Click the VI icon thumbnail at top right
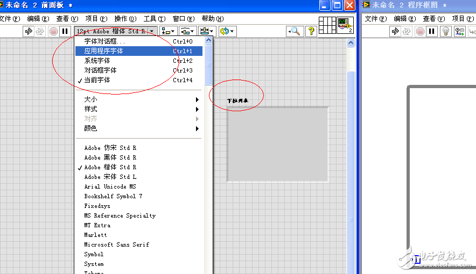476x274 pixels. pos(345,25)
